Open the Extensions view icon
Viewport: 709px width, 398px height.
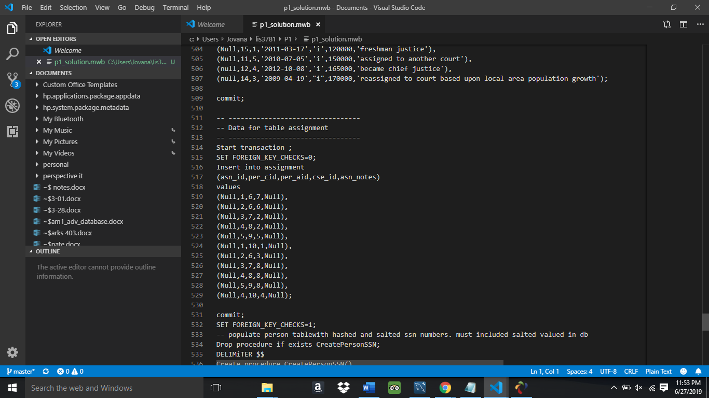(x=12, y=132)
